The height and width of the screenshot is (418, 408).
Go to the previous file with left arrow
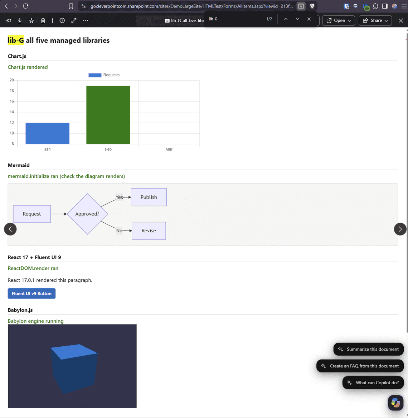(10, 229)
